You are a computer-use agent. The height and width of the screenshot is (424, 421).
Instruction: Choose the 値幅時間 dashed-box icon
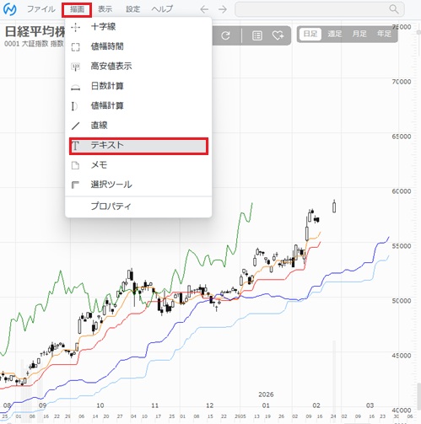coord(75,47)
